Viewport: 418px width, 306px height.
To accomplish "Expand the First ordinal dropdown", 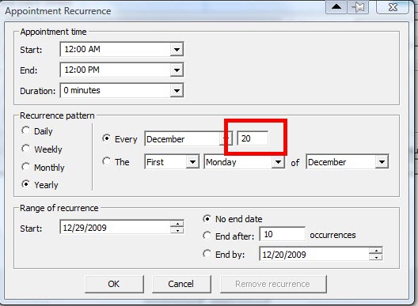I will click(x=192, y=161).
